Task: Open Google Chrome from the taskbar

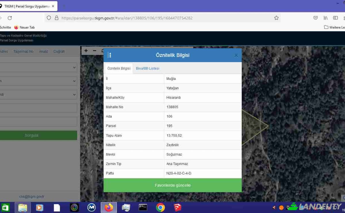Action: pyautogui.click(x=160, y=207)
